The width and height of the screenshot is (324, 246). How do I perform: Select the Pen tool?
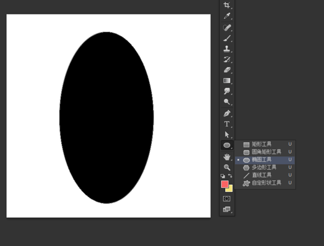coord(227,114)
